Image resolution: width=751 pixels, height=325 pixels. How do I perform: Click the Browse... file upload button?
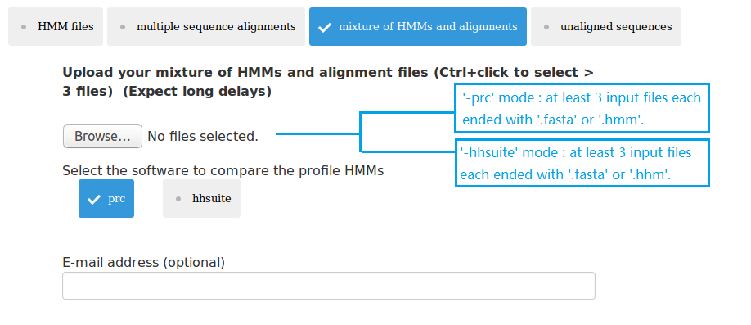[x=102, y=137]
